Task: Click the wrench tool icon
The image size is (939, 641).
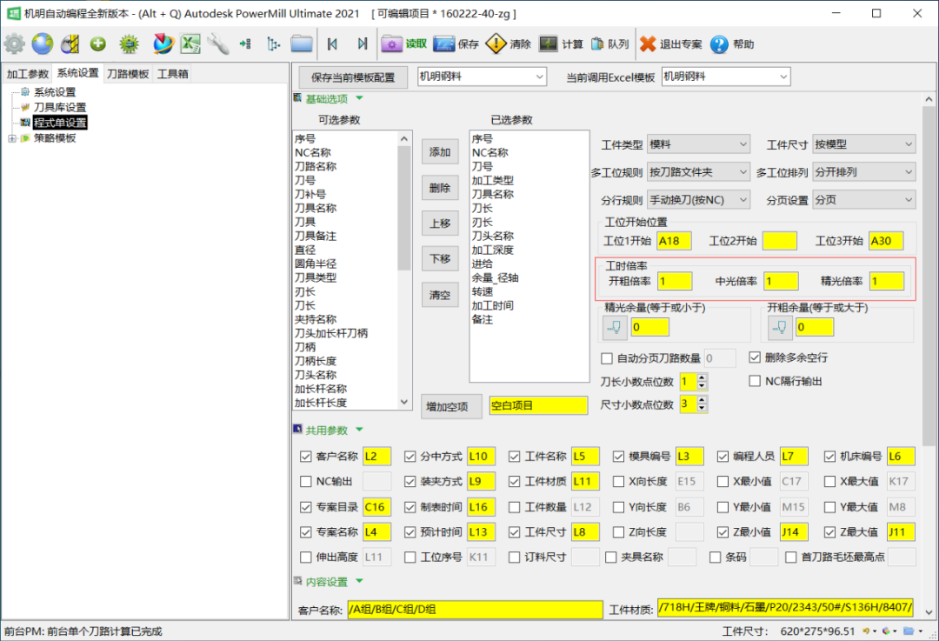Action: point(217,43)
